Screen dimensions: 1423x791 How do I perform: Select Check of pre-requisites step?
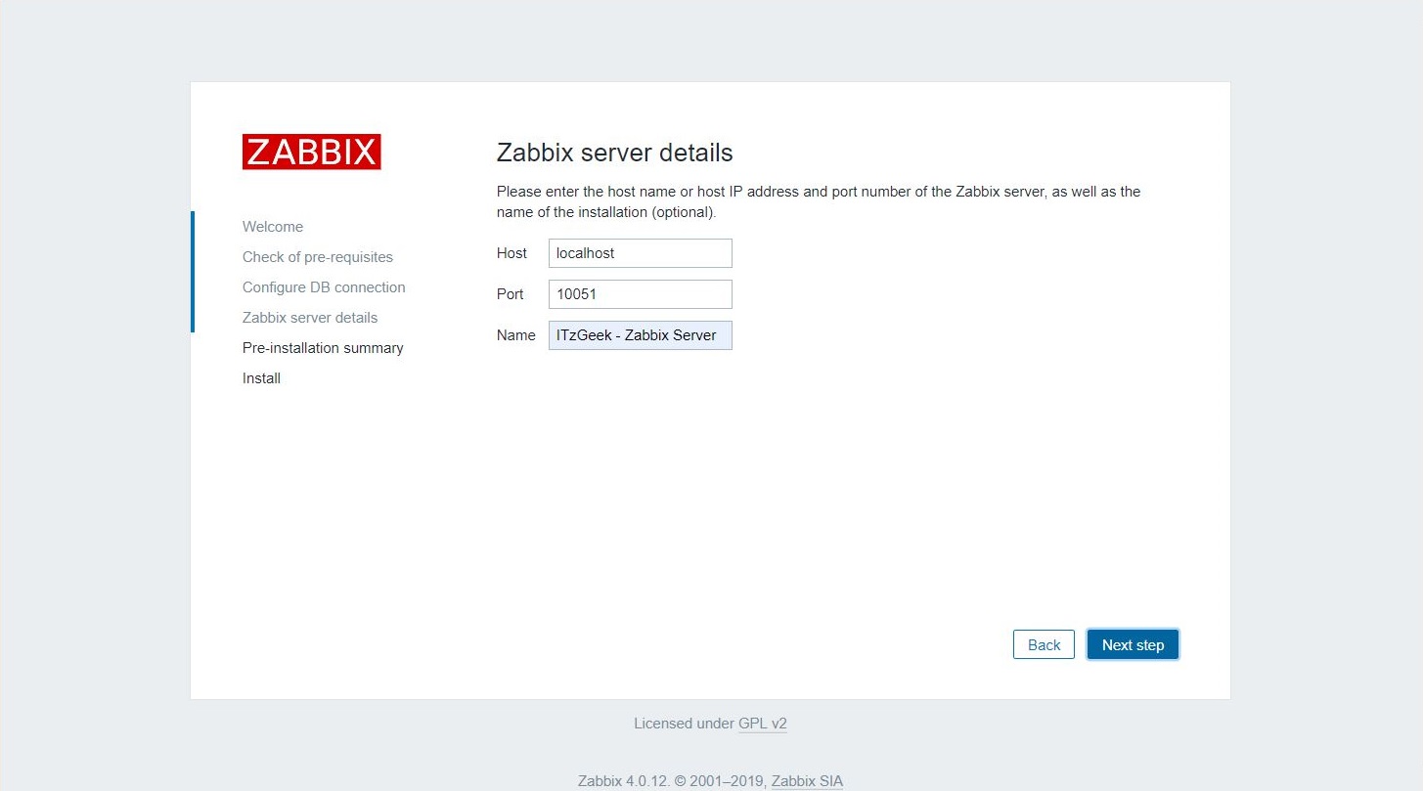coord(318,257)
